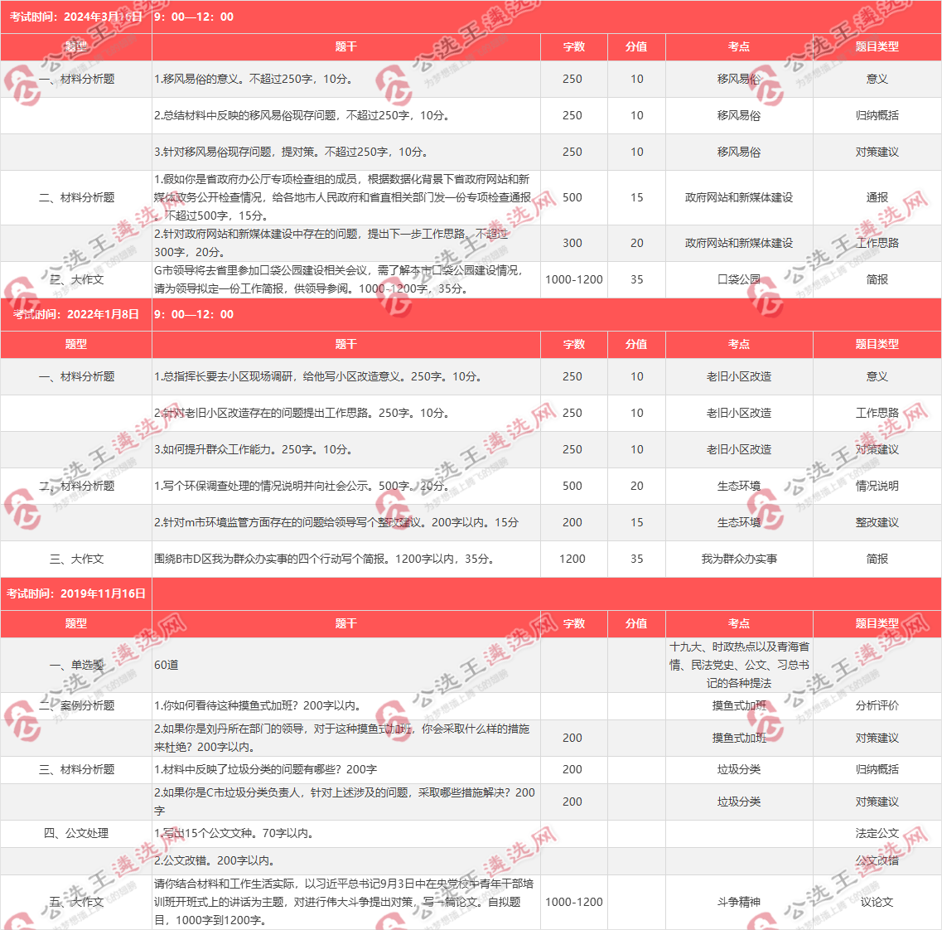
Task: Select the 议论文 question type cell
Action: point(877,902)
